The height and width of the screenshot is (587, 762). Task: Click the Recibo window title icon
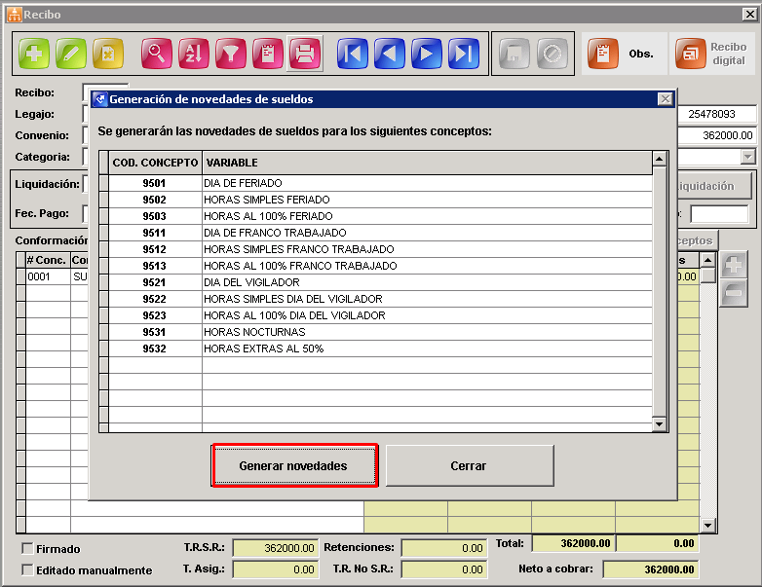click(x=14, y=15)
